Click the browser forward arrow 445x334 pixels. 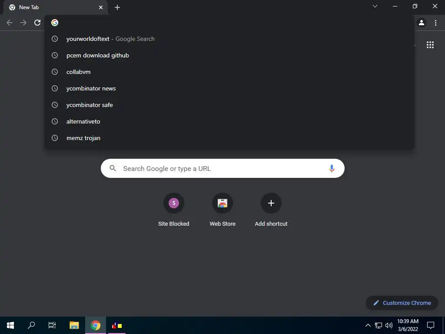(x=23, y=23)
